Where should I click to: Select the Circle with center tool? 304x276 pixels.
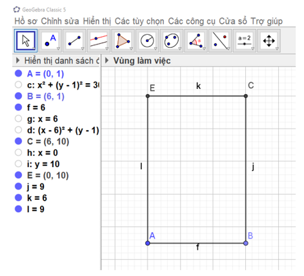(x=147, y=41)
